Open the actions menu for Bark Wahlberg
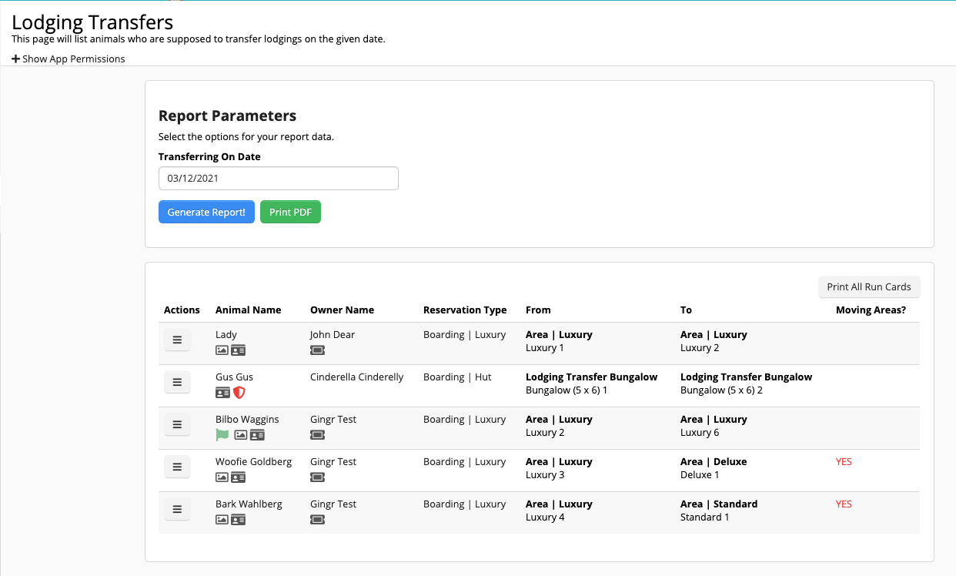The image size is (956, 576). pyautogui.click(x=177, y=509)
